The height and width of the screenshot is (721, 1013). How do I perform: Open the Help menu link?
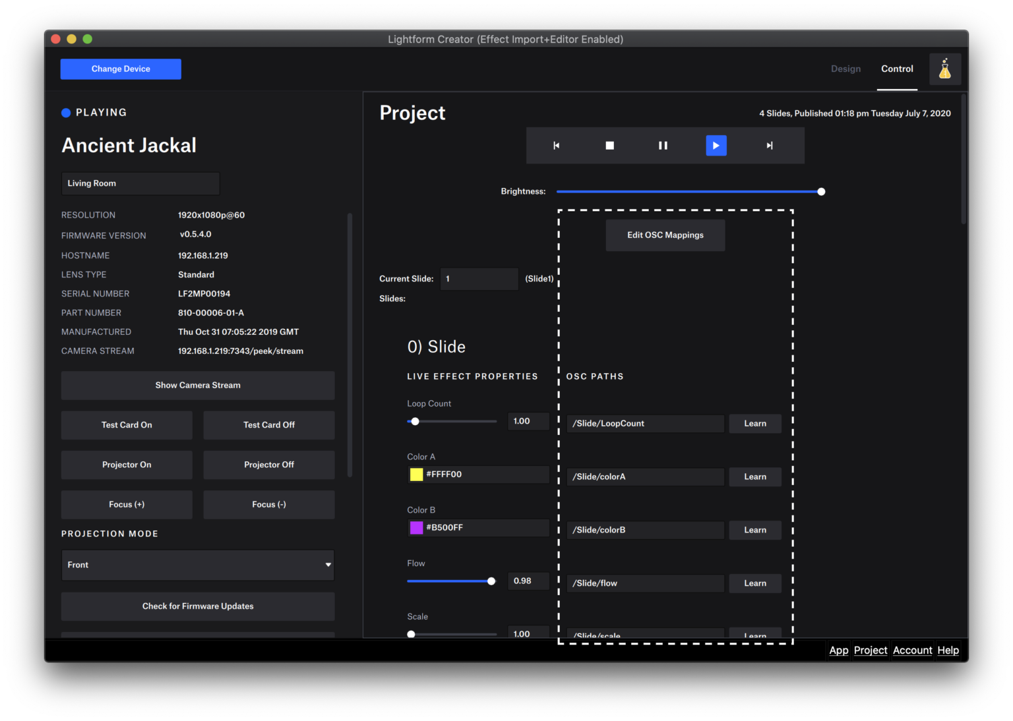pyautogui.click(x=948, y=650)
